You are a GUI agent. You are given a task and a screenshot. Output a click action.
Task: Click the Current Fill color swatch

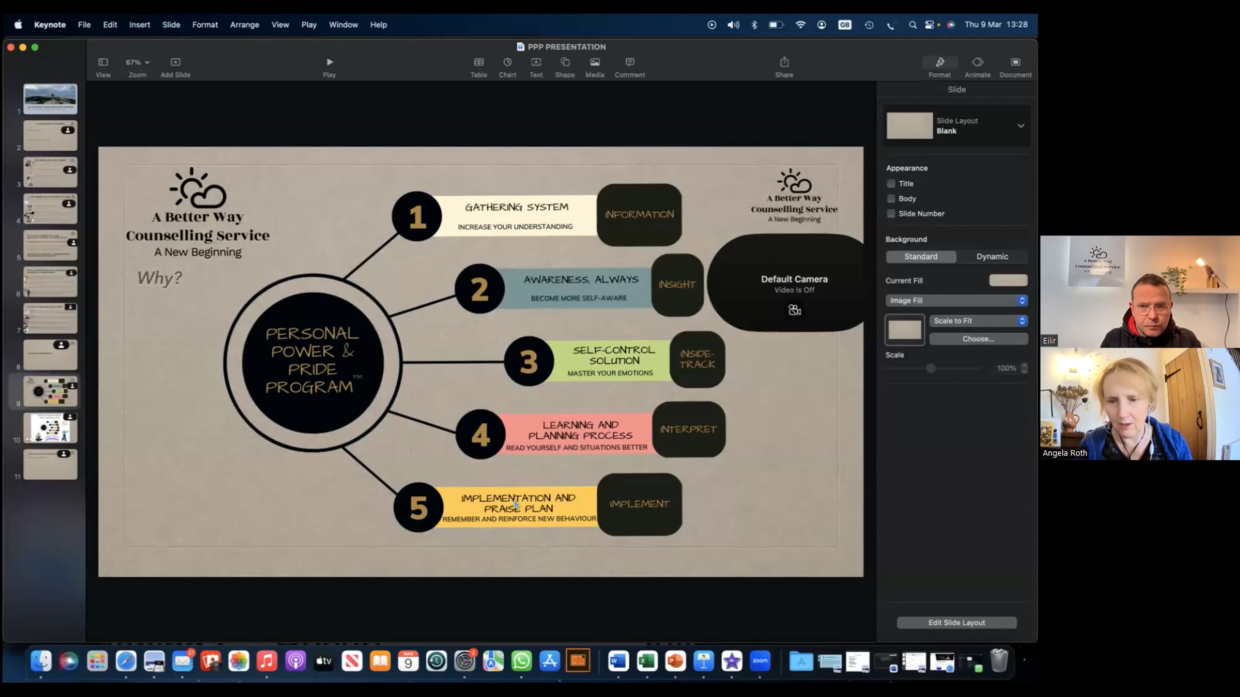tap(1008, 280)
